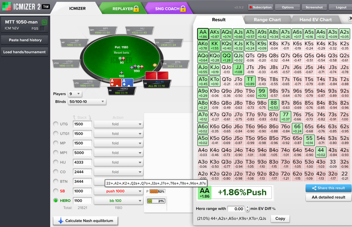
Task: Select the MP1 radio button
Action: pos(56,153)
